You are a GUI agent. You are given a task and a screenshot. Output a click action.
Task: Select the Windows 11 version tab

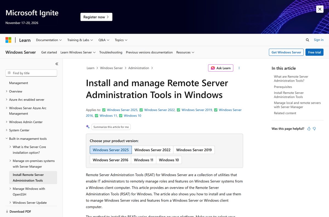[144, 160]
